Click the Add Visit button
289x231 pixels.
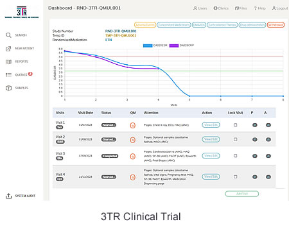pos(242,194)
